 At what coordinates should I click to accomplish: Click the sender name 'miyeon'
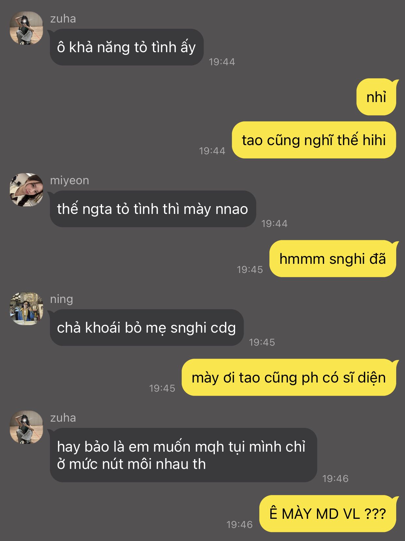point(69,180)
